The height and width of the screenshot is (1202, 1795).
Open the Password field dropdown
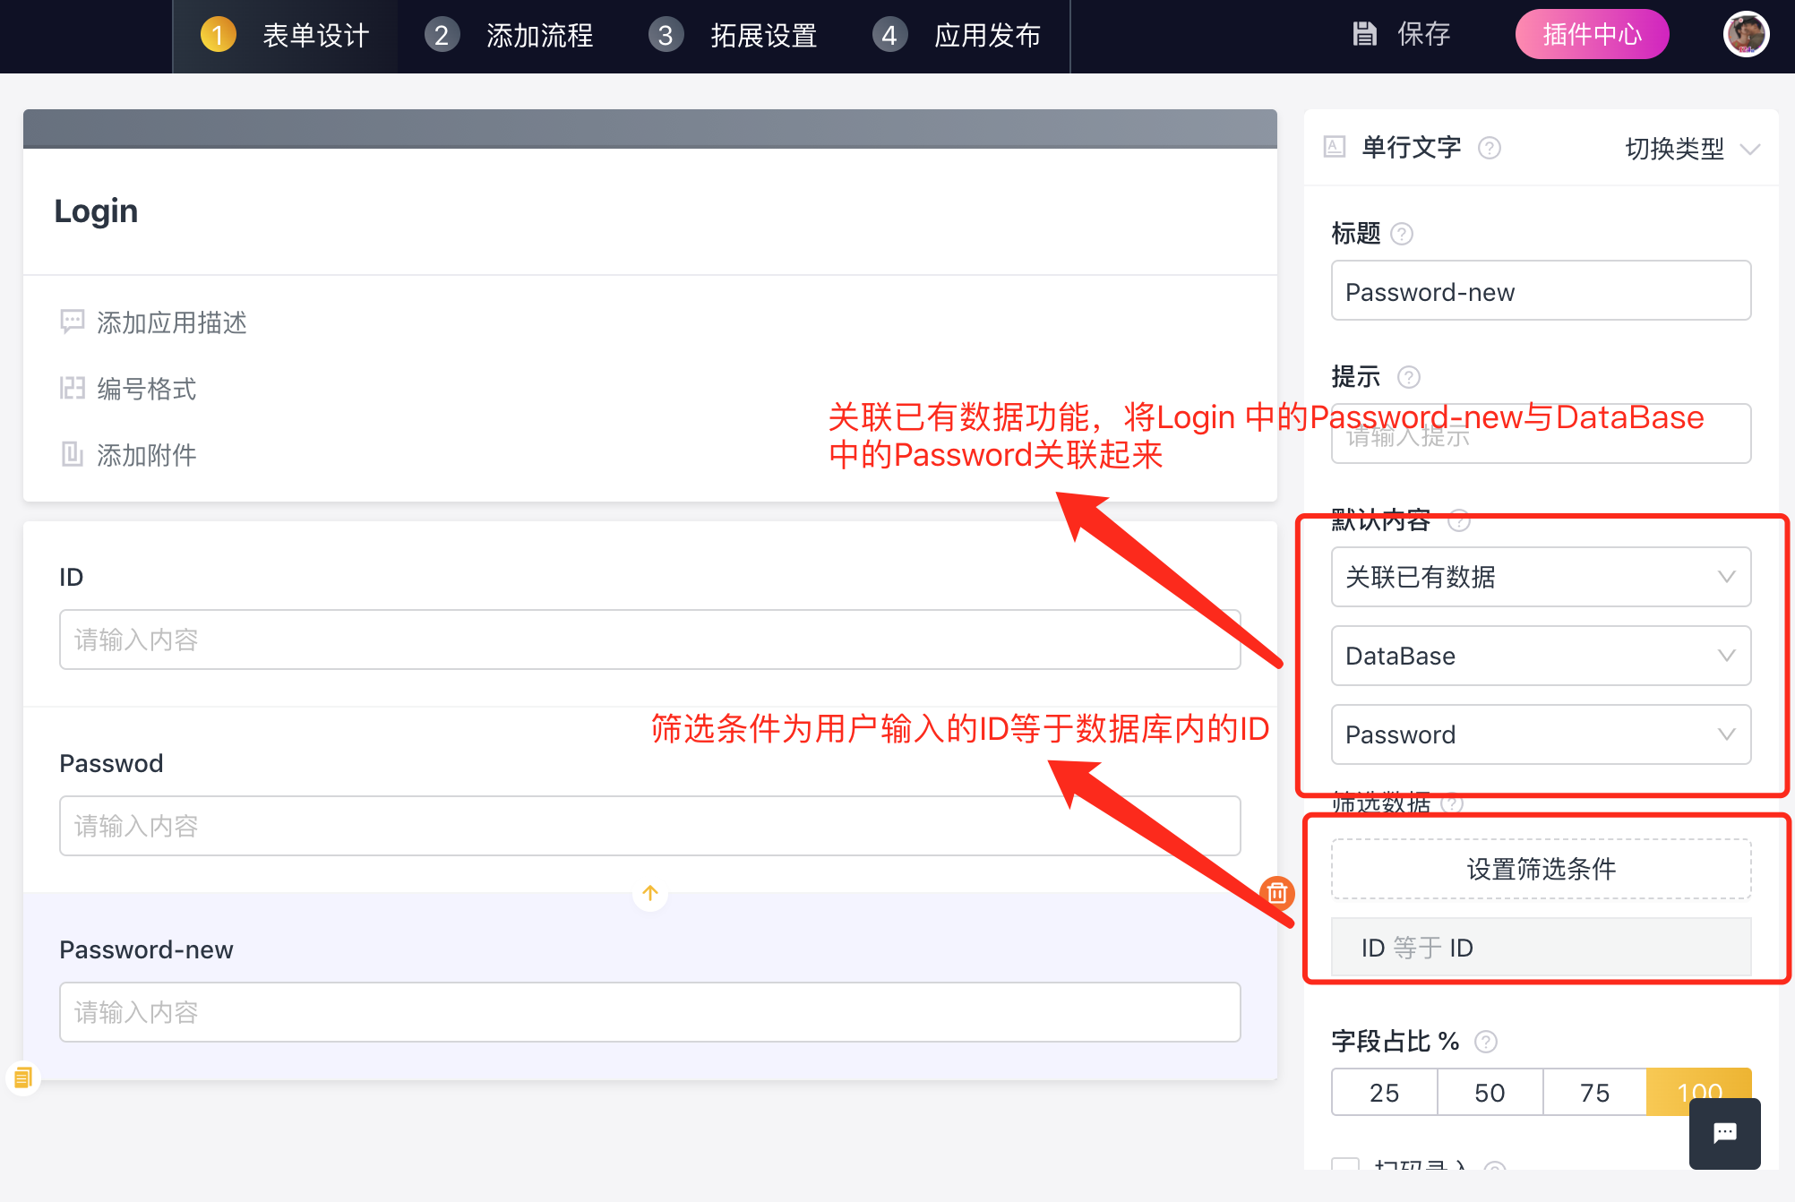click(1541, 734)
